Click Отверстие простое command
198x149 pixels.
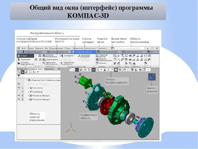(x=102, y=56)
